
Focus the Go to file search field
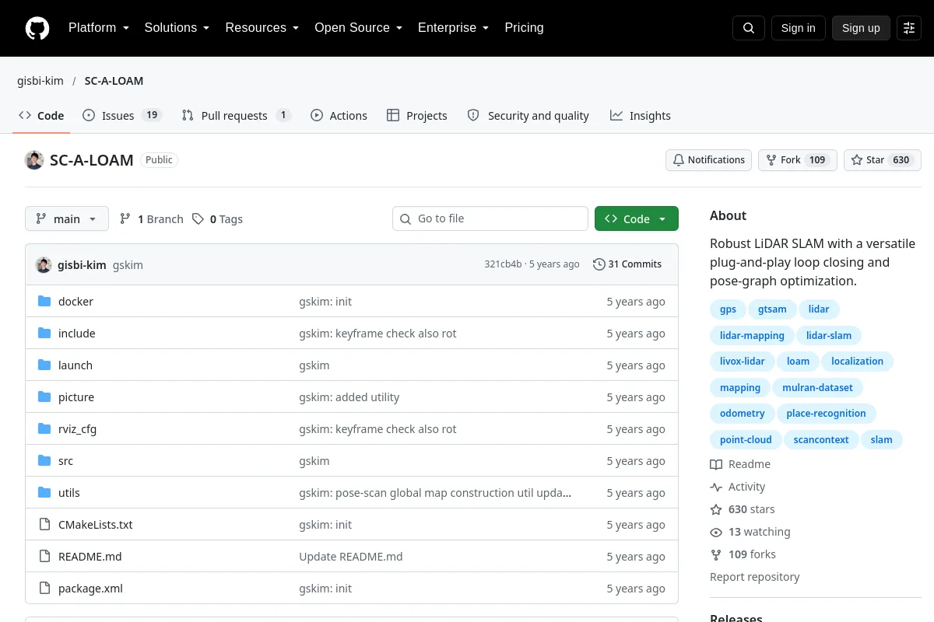[490, 219]
